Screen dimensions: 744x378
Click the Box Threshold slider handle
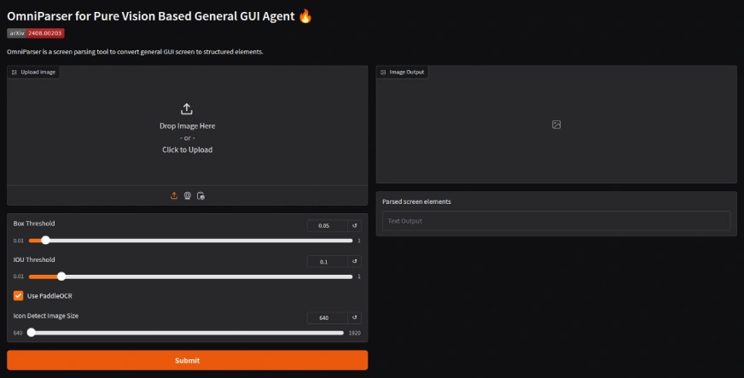tap(45, 241)
